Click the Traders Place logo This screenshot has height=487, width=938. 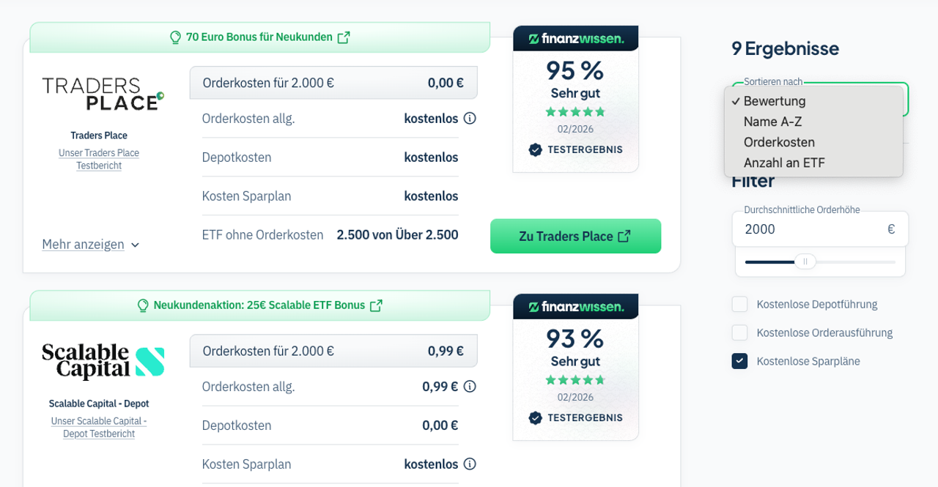103,91
